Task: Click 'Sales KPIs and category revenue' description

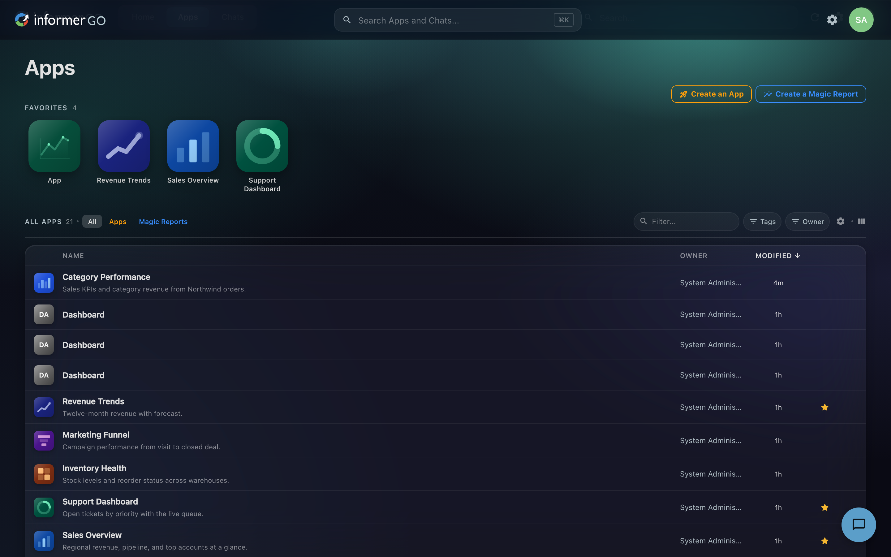Action: click(x=154, y=289)
